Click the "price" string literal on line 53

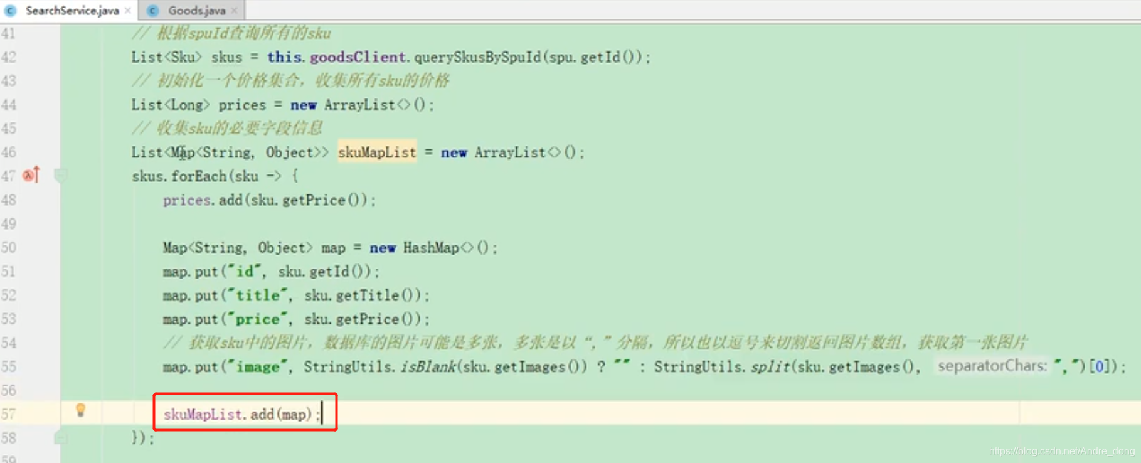click(257, 319)
